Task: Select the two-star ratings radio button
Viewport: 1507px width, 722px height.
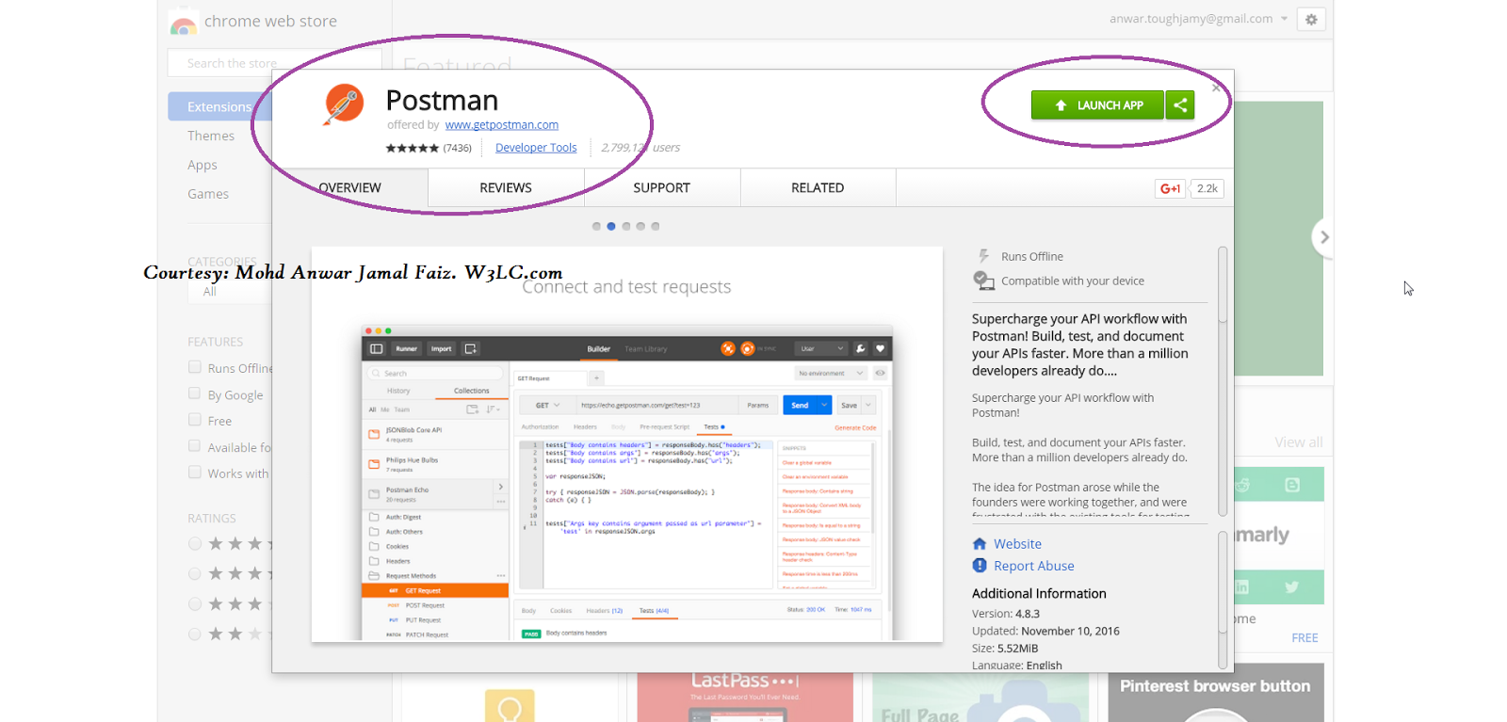Action: coord(195,634)
